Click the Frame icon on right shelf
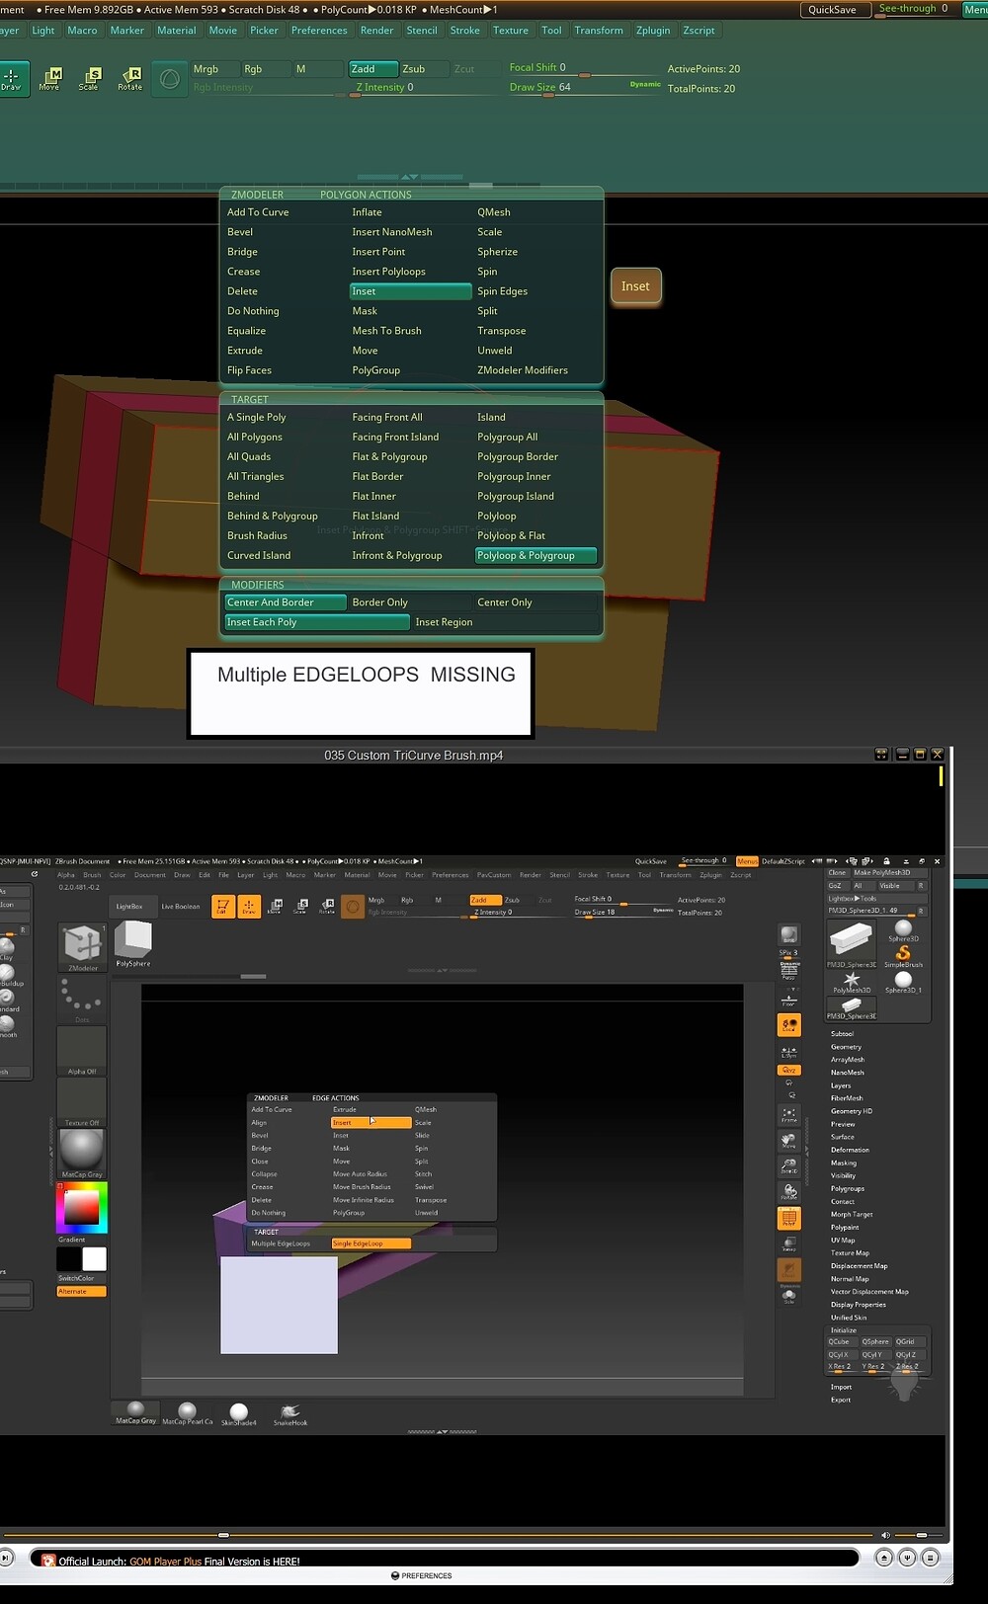This screenshot has height=1604, width=988. pos(788,1114)
